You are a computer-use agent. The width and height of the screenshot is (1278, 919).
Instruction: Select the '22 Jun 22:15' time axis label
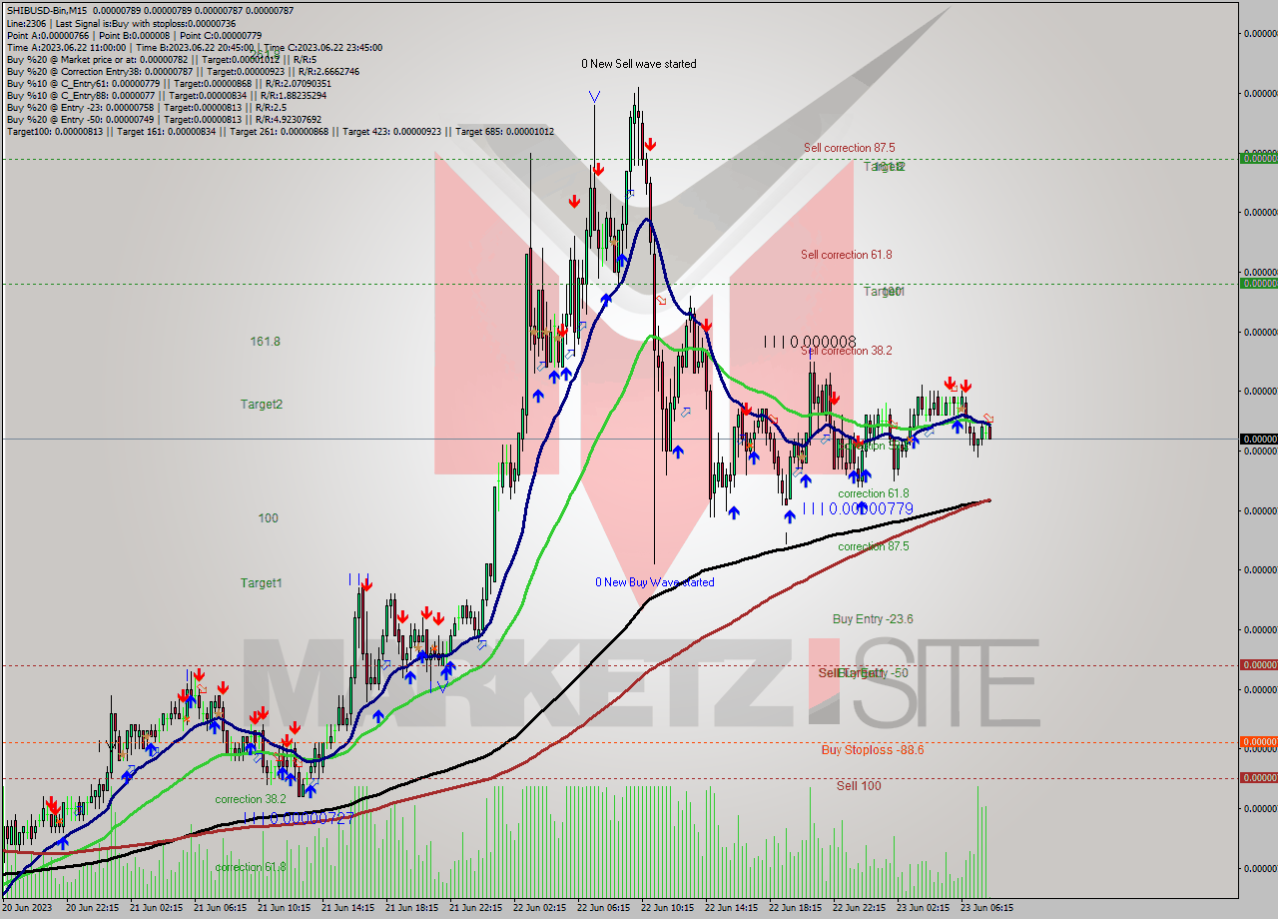860,908
